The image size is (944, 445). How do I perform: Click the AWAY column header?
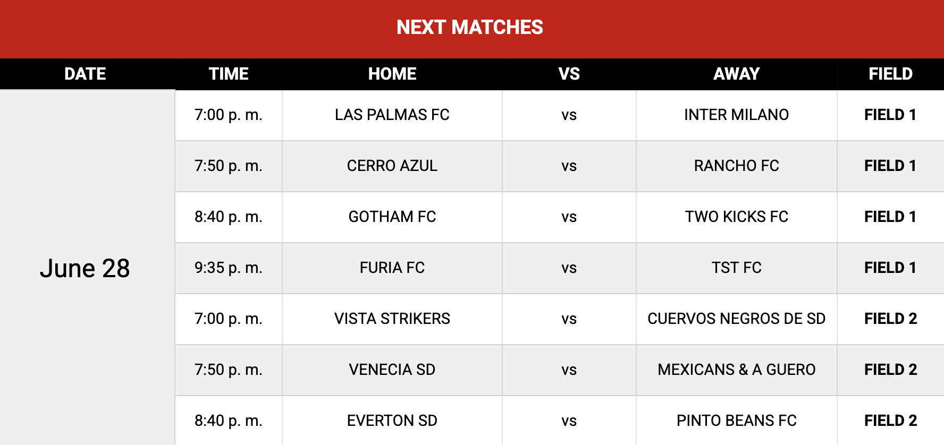(x=737, y=74)
